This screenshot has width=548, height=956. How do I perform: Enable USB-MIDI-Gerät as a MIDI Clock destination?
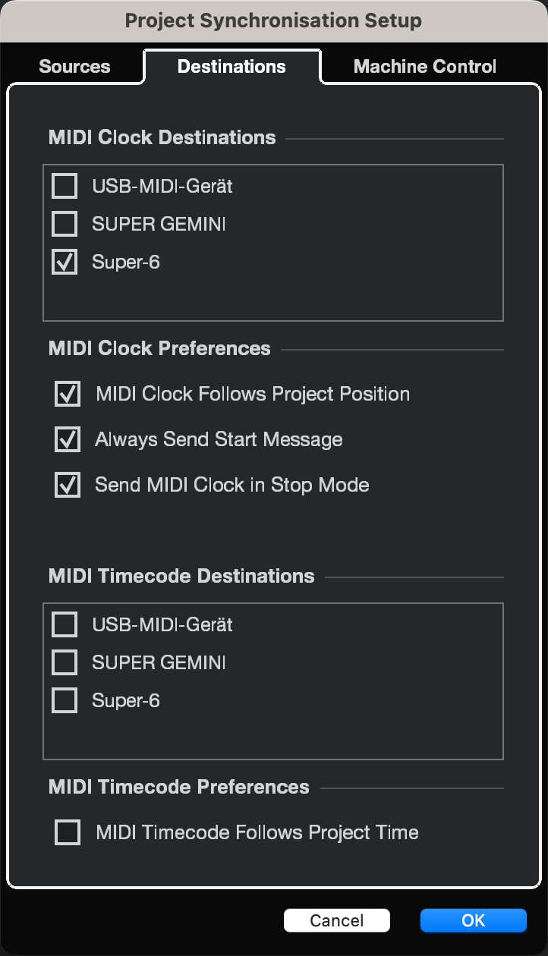click(65, 185)
